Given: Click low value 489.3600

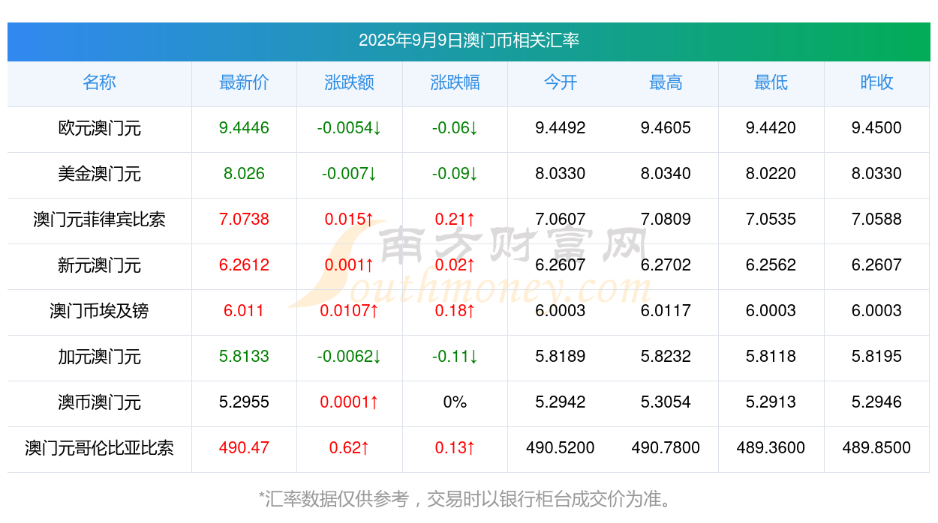Looking at the screenshot, I should pyautogui.click(x=771, y=448).
